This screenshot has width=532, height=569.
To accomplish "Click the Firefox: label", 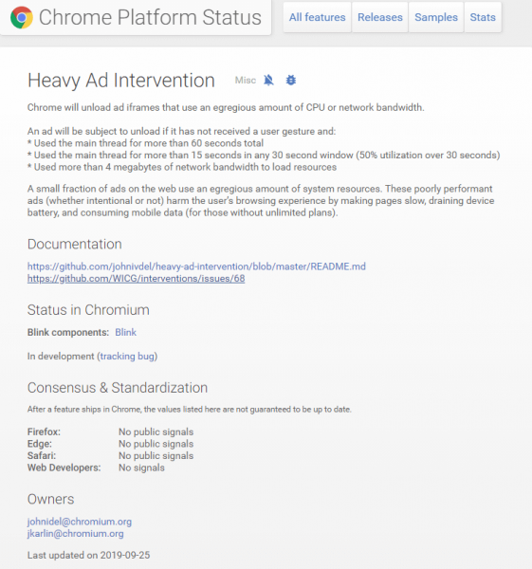I will coord(44,431).
